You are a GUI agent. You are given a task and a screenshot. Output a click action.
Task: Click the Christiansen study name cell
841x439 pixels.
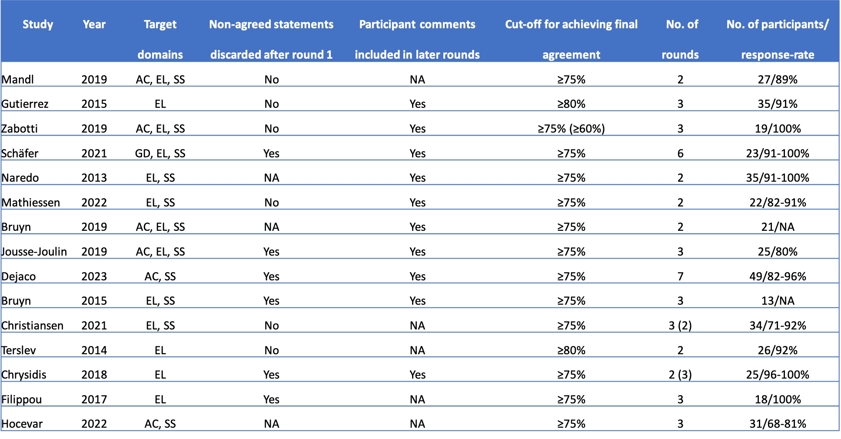click(33, 326)
